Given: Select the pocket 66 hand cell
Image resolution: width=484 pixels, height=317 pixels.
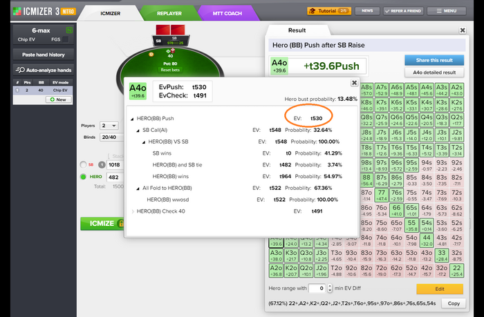Looking at the screenshot, I should click(396, 211).
